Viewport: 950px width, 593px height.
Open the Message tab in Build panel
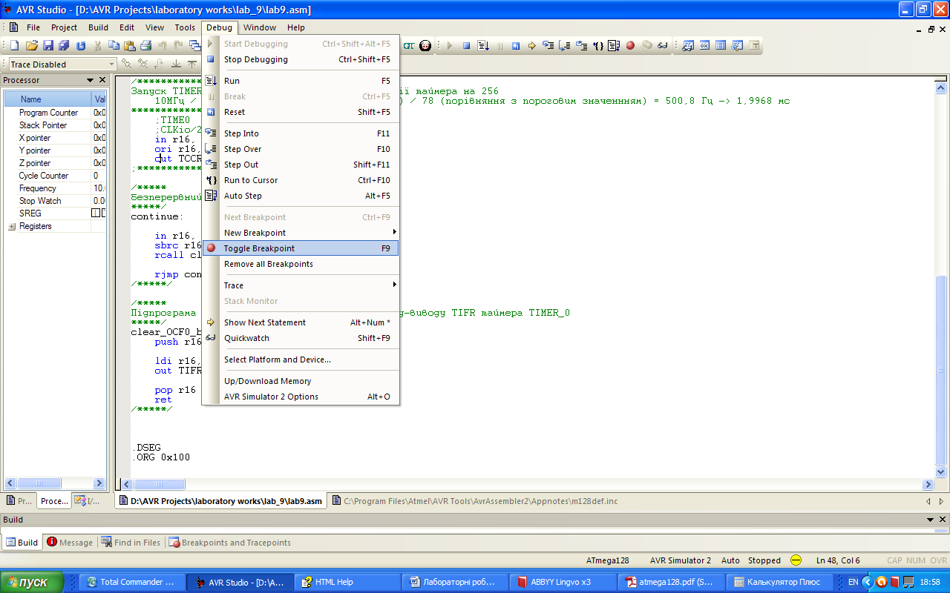coord(70,543)
